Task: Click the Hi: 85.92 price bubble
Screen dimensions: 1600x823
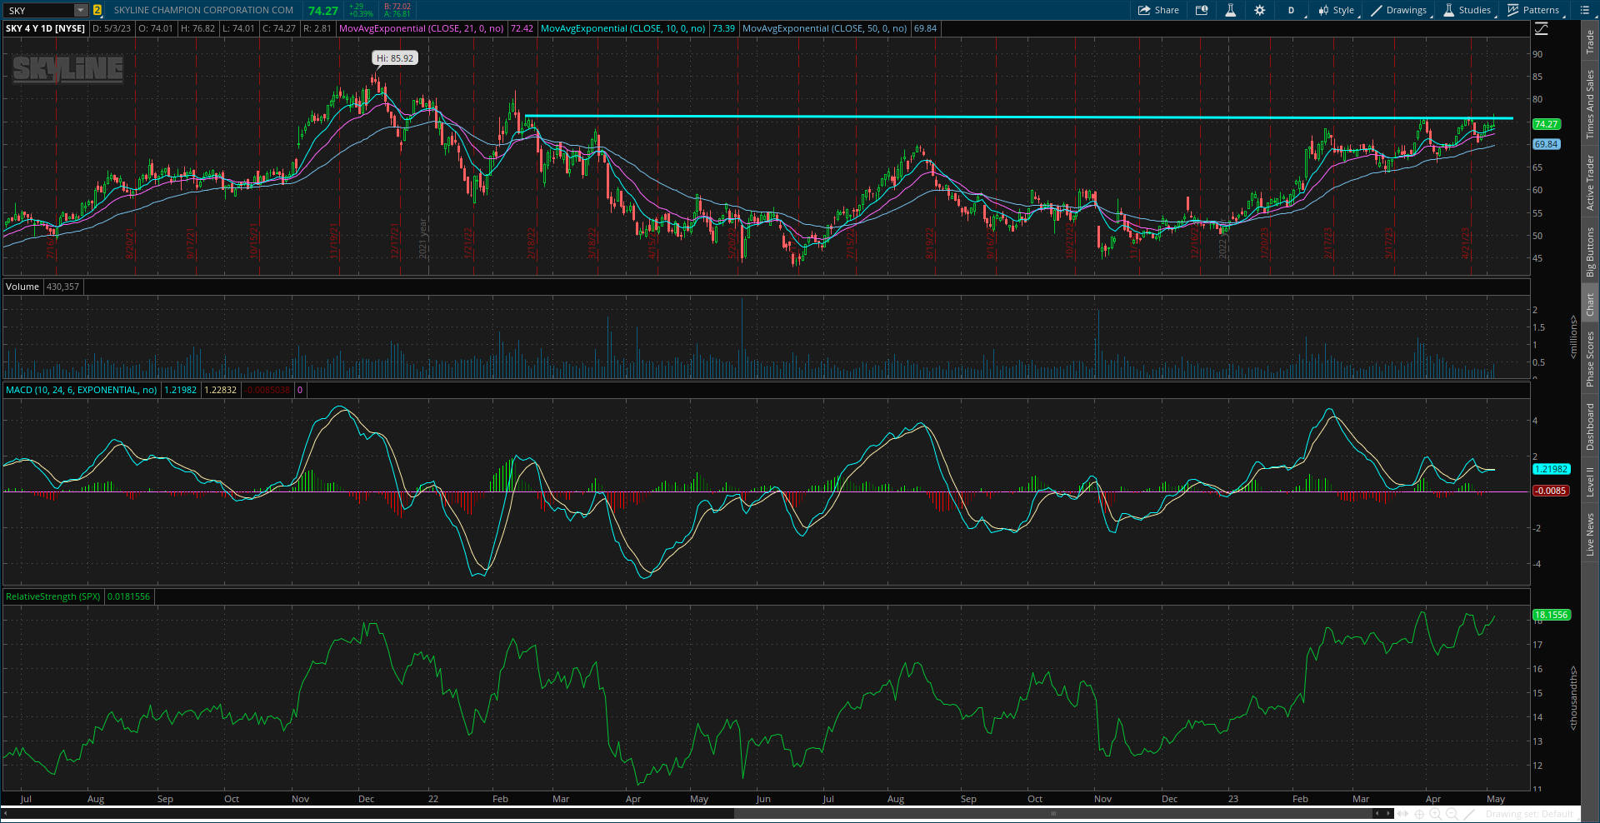Action: click(394, 58)
